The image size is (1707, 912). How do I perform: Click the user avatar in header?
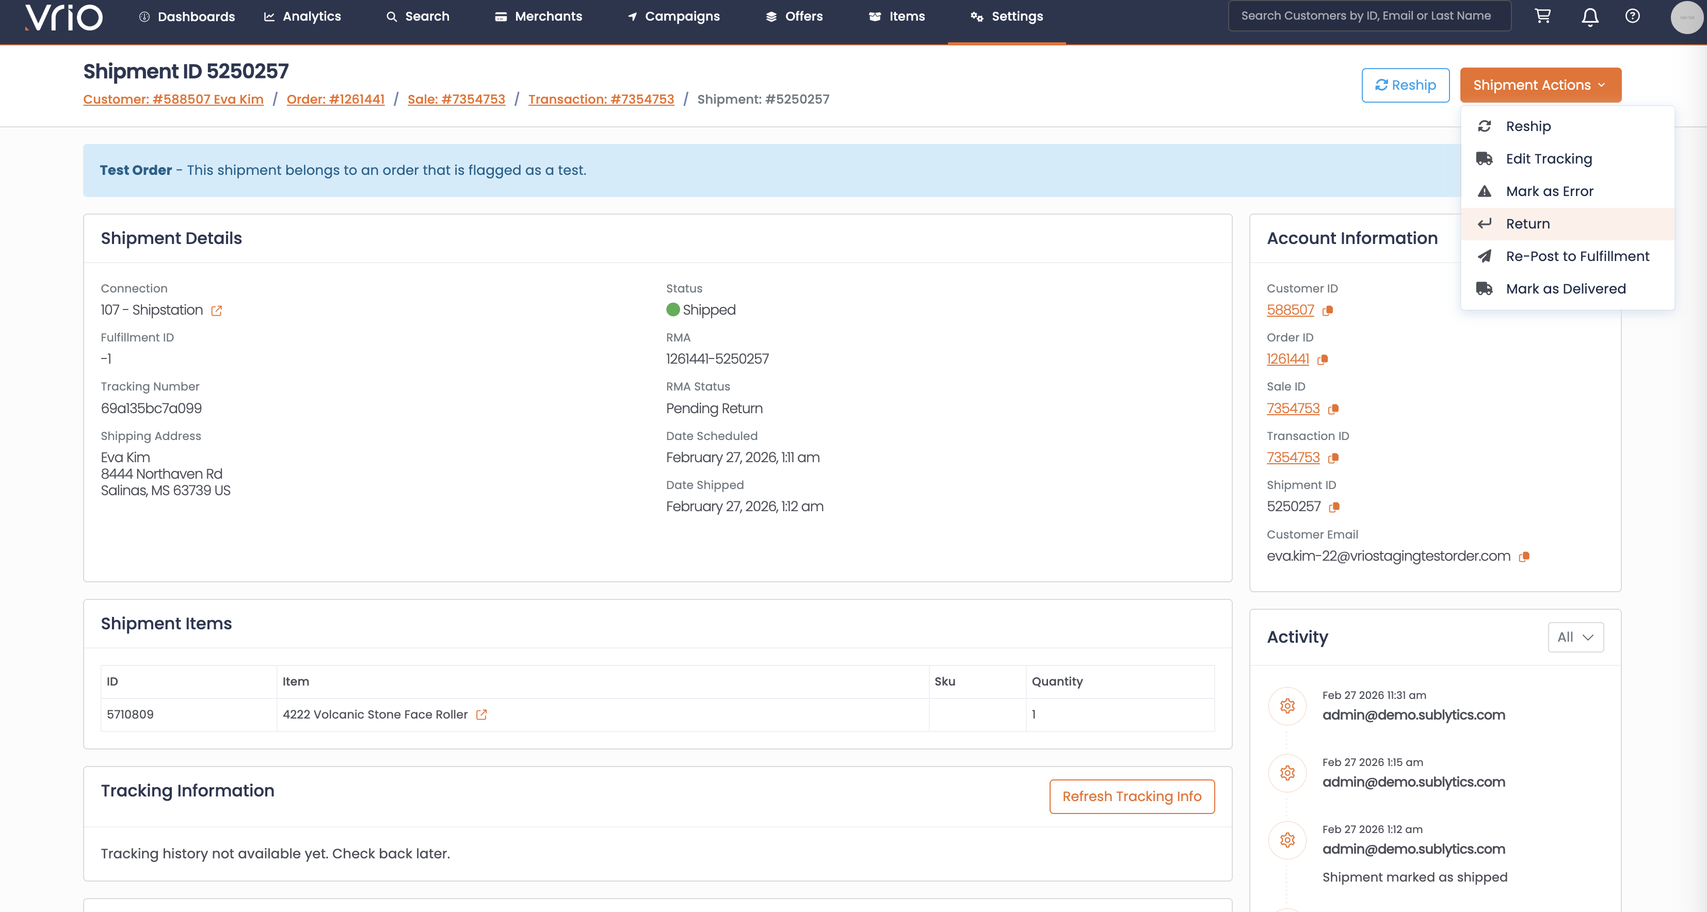(x=1686, y=17)
